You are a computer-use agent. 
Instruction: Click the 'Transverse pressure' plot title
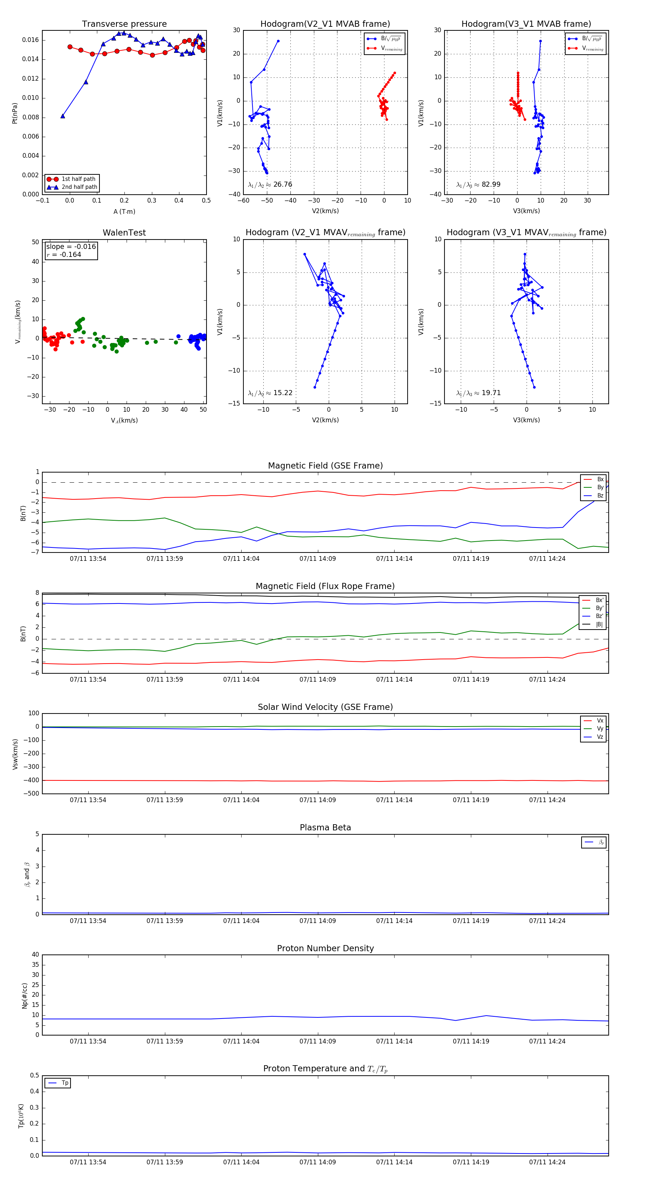click(x=124, y=24)
